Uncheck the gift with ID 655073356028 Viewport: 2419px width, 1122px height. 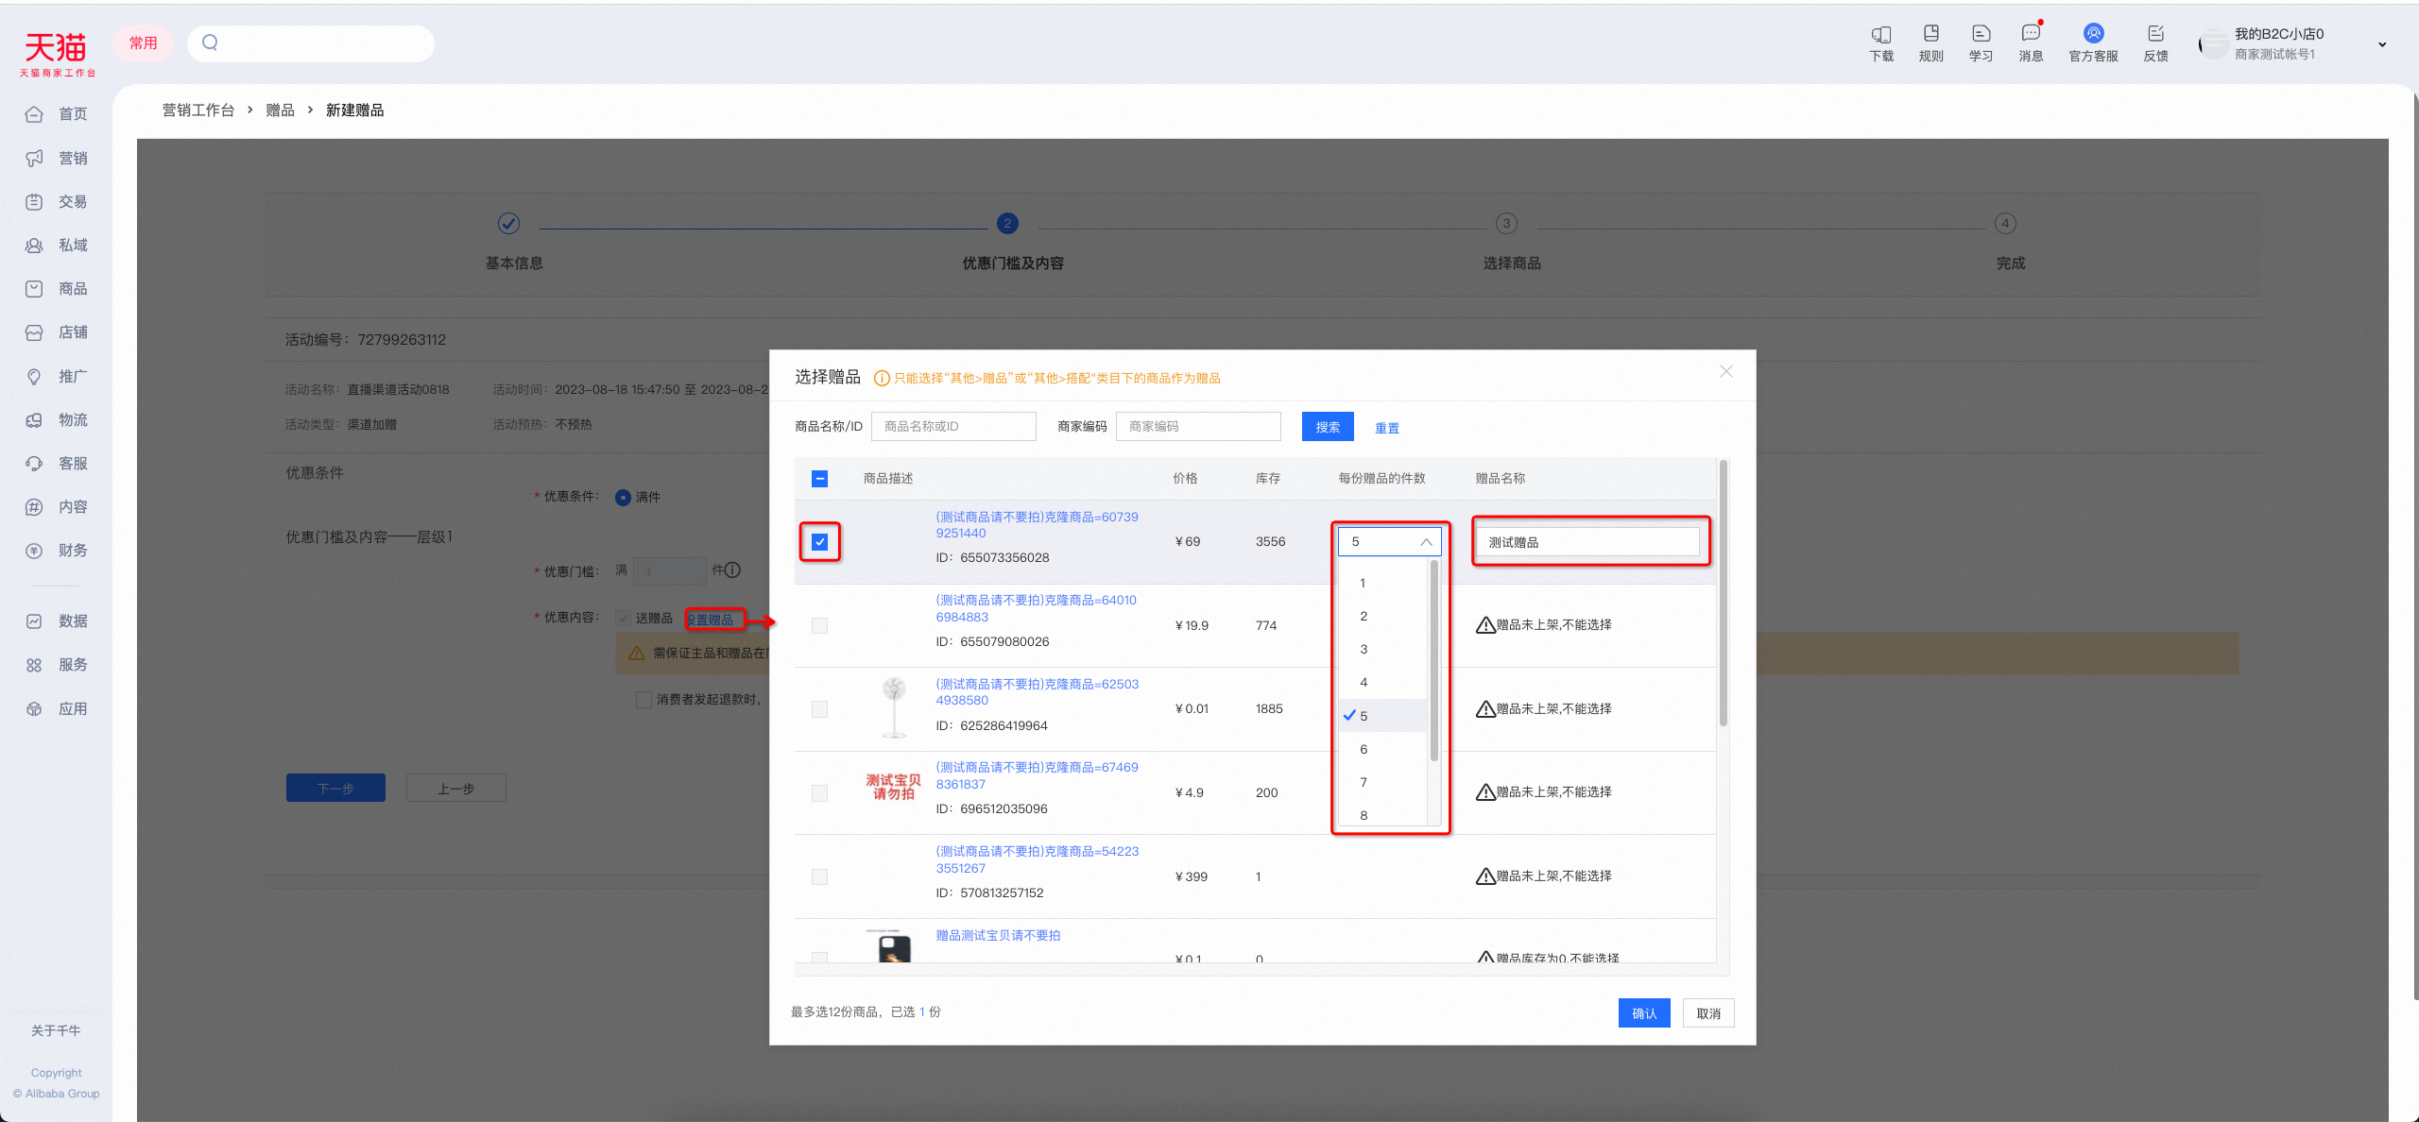819,542
